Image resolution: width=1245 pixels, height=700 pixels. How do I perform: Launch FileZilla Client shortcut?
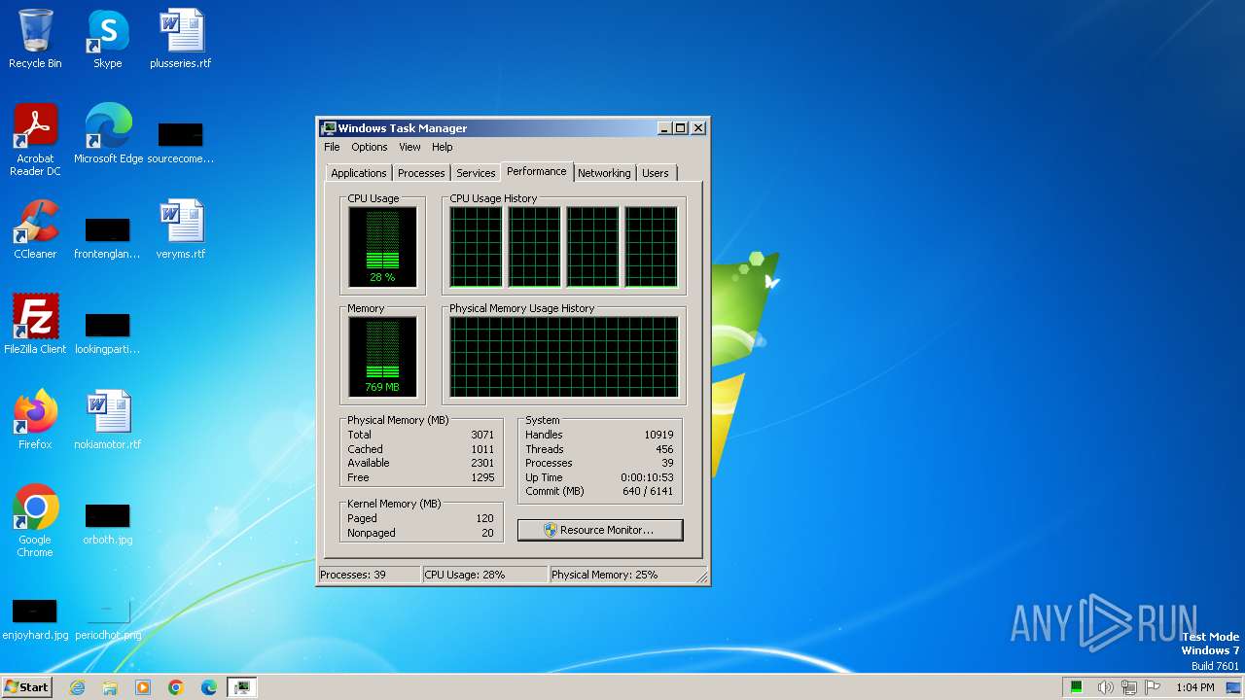tap(35, 325)
